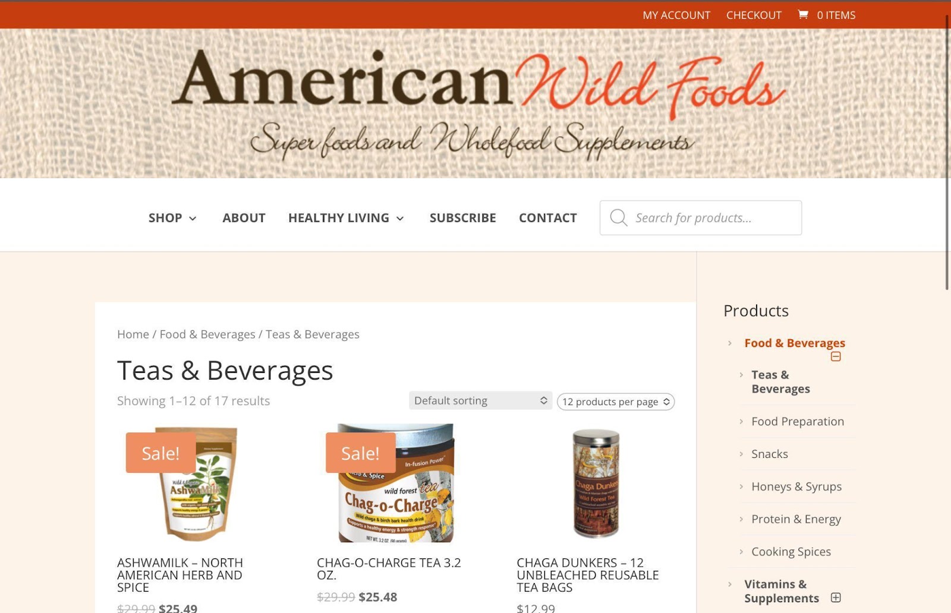Open the shopping cart icon
Screen dimensions: 951x613
(803, 15)
